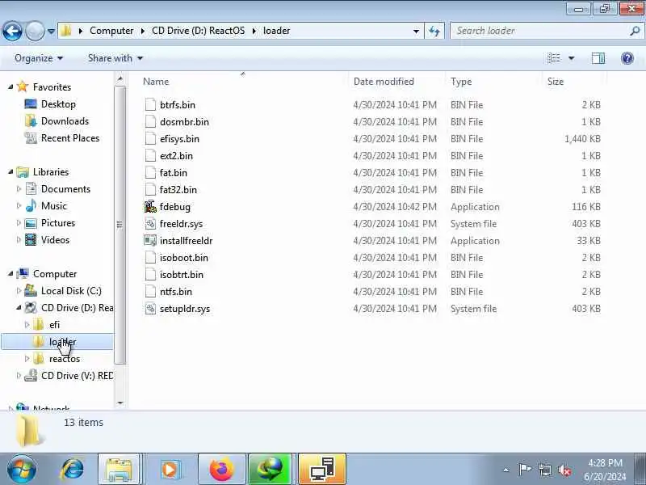The width and height of the screenshot is (646, 485).
Task: Click the muted volume tray icon
Action: (564, 470)
